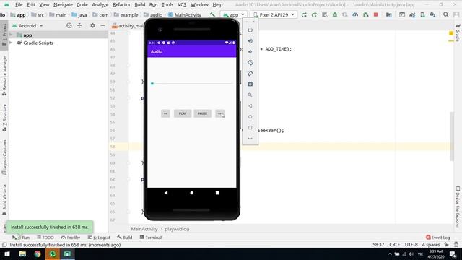Open the File menu
Image resolution: width=462 pixels, height=260 pixels.
tap(19, 5)
